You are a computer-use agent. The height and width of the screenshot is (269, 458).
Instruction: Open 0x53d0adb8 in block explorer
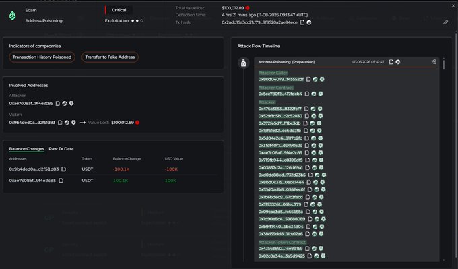317,189
